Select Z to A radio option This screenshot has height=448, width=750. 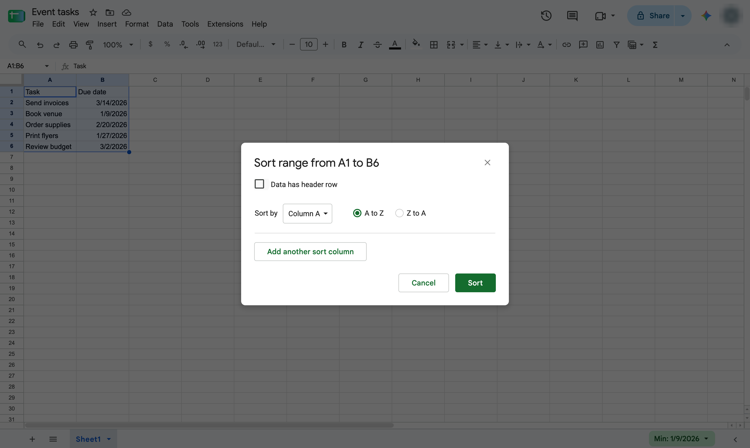tap(399, 213)
